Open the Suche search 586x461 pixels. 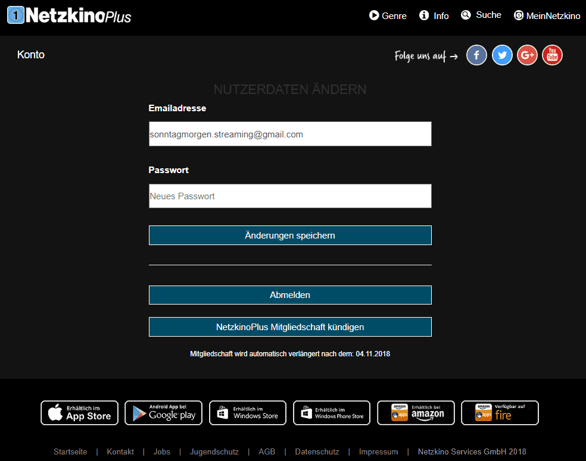[x=481, y=15]
